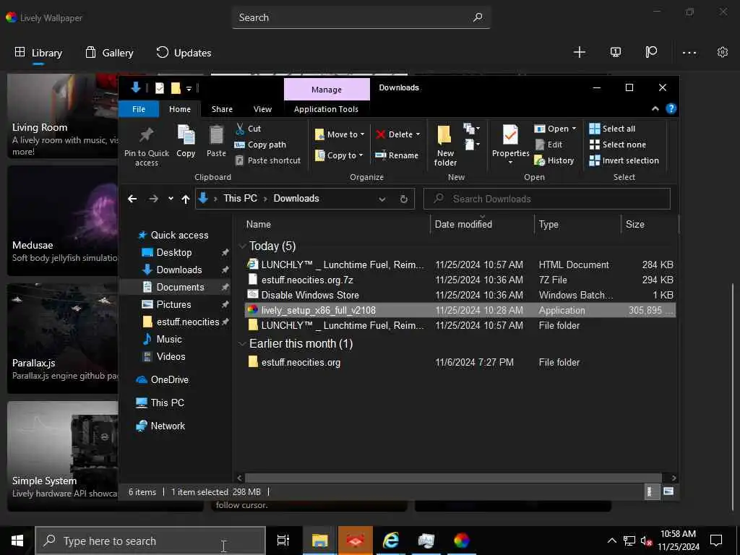The height and width of the screenshot is (555, 740).
Task: Open recent locations dropdown arrow
Action: click(171, 199)
